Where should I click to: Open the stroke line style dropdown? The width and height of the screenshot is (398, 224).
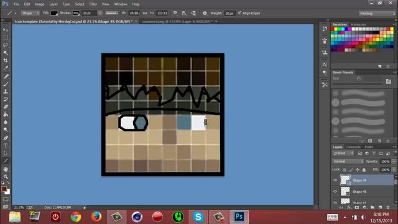[x=112, y=13]
